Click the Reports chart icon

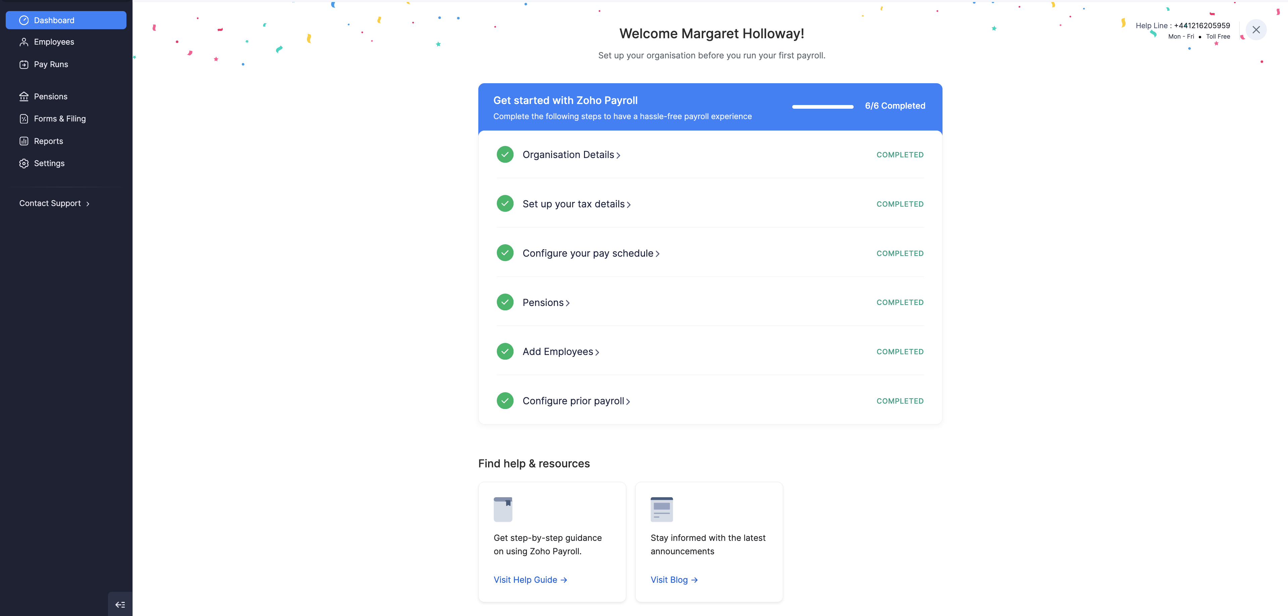pyautogui.click(x=23, y=141)
